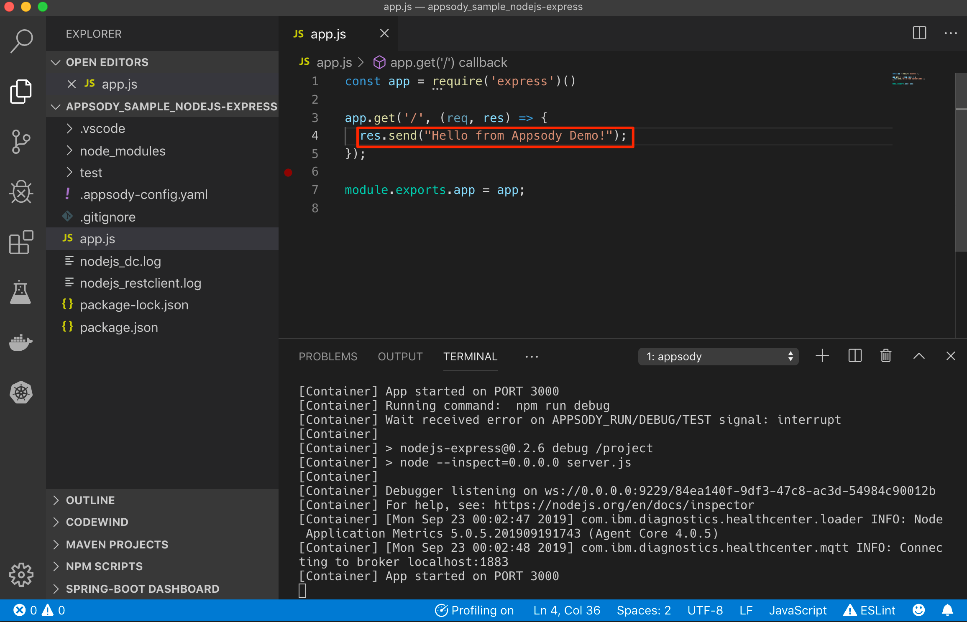Click the Profiling on status item

(474, 610)
